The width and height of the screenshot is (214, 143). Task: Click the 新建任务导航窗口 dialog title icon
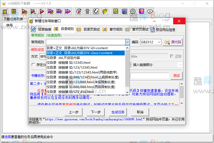point(31,21)
